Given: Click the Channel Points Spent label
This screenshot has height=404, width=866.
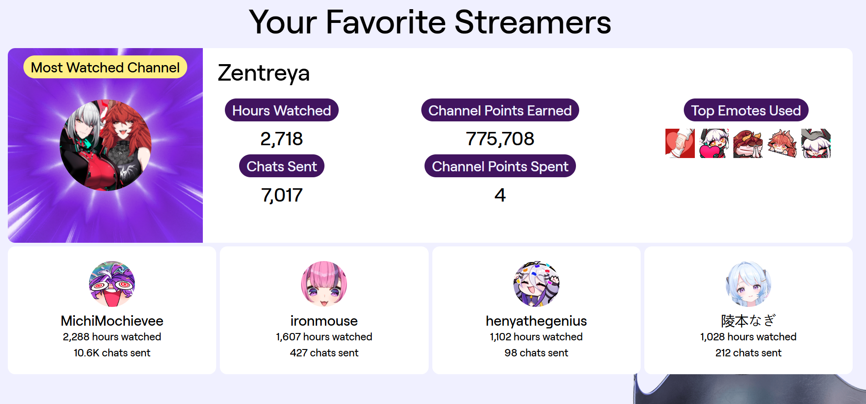Looking at the screenshot, I should click(x=500, y=166).
